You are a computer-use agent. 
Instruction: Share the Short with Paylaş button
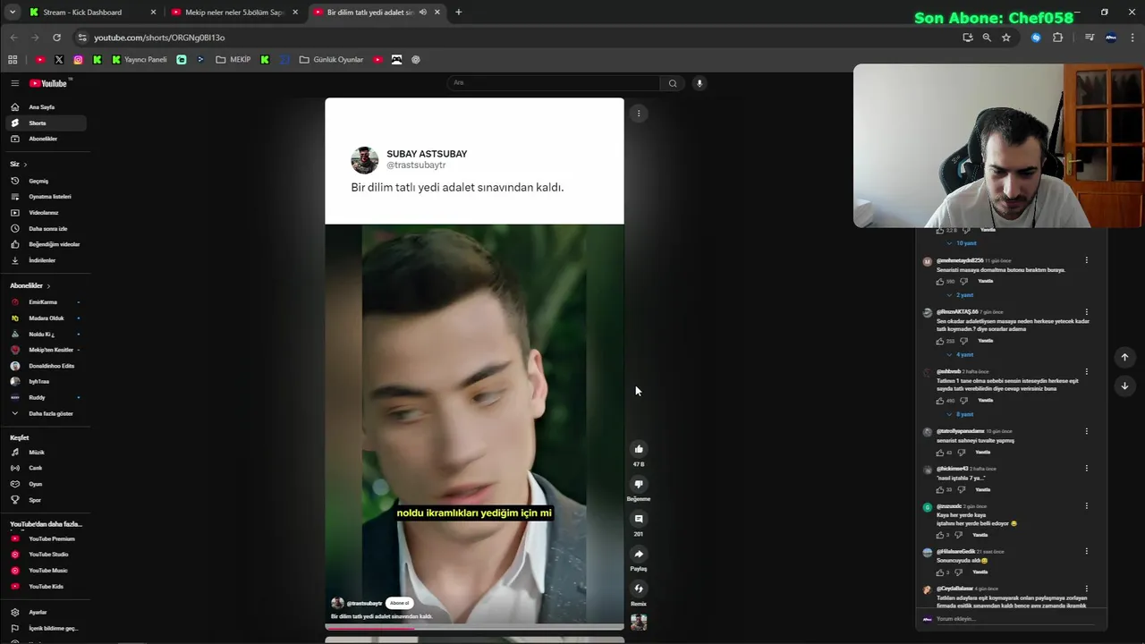(x=639, y=554)
